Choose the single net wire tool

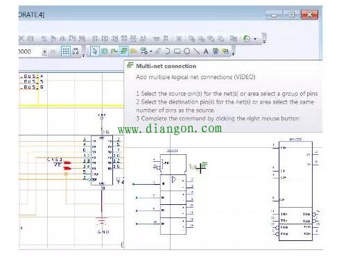point(114,51)
